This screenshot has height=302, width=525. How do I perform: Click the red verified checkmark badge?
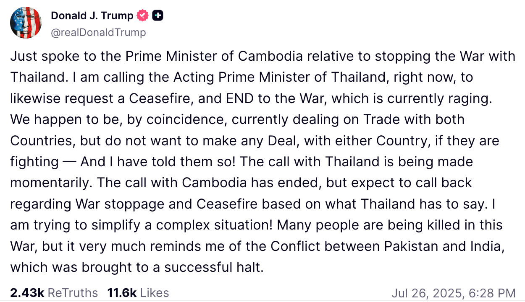(143, 16)
